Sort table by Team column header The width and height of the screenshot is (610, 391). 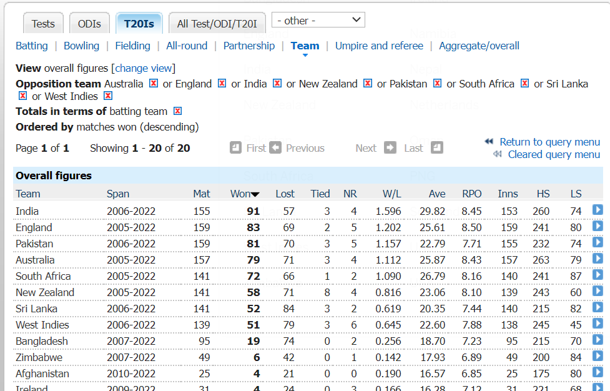[x=28, y=194]
